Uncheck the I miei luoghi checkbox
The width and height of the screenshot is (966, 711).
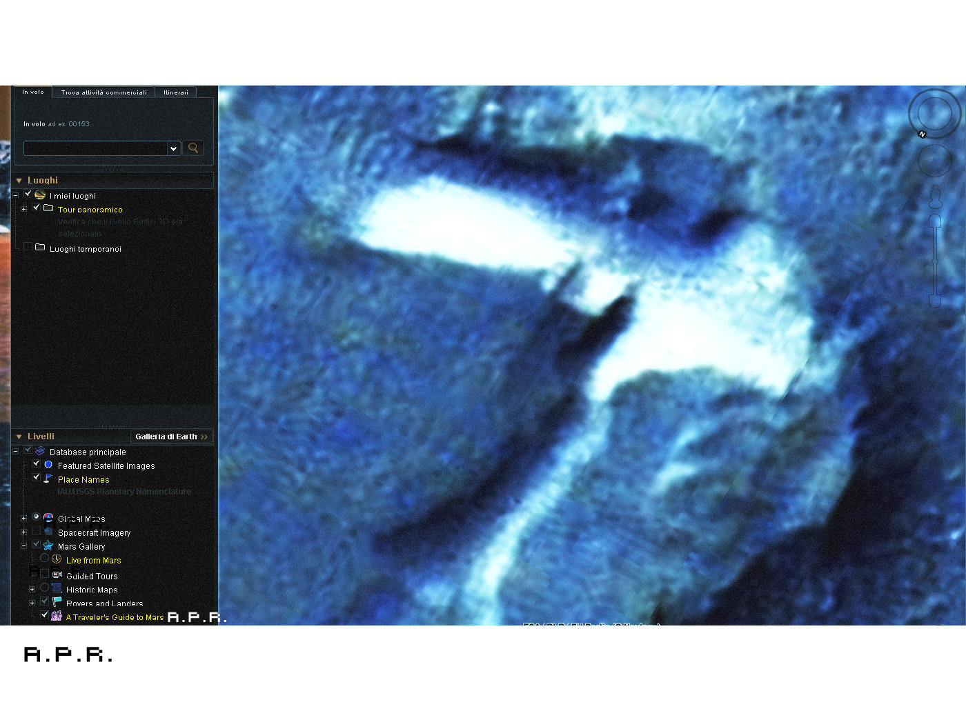point(28,194)
